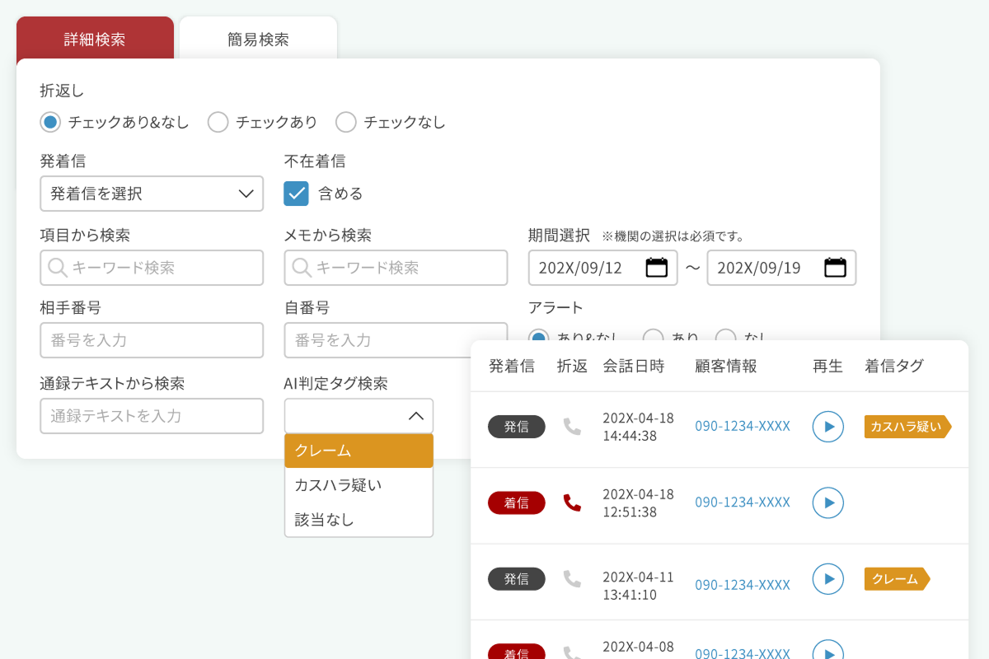Image resolution: width=989 pixels, height=659 pixels.
Task: Click calendar icon in start date field
Action: pyautogui.click(x=656, y=268)
